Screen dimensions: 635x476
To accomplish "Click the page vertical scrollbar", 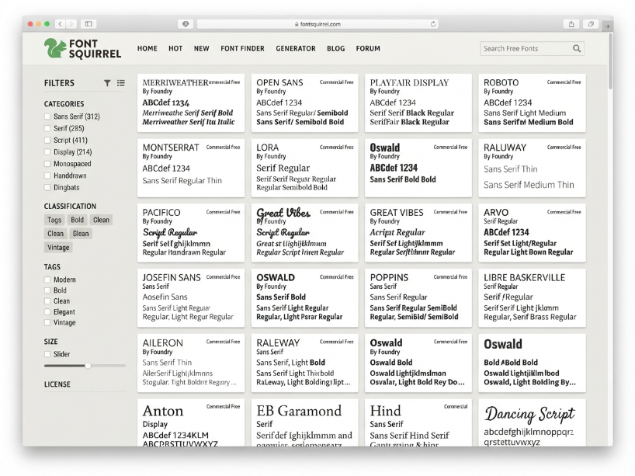I will [611, 61].
